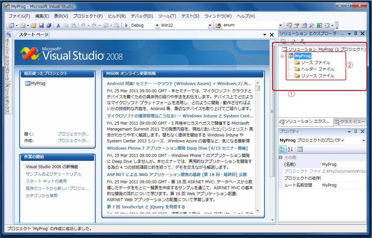This screenshot has width=372, height=238.
Task: Open Property Pages icon in Properties panel
Action: pos(300,149)
